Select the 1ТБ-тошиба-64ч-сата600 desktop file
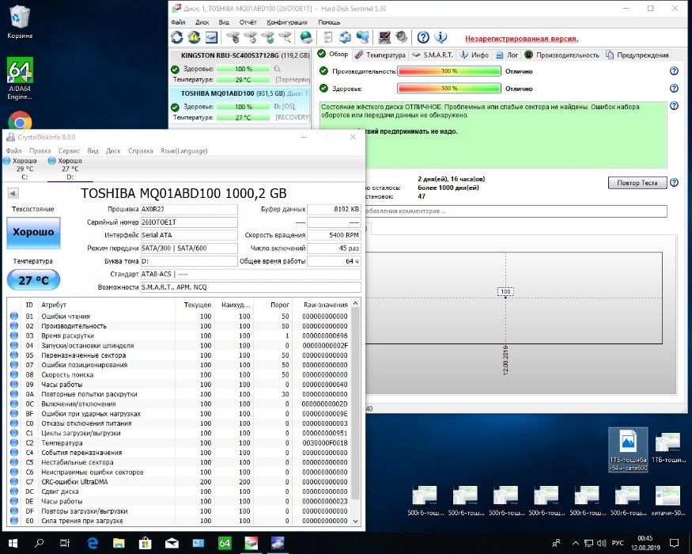Screen dimensions: 692x554 pos(628,450)
